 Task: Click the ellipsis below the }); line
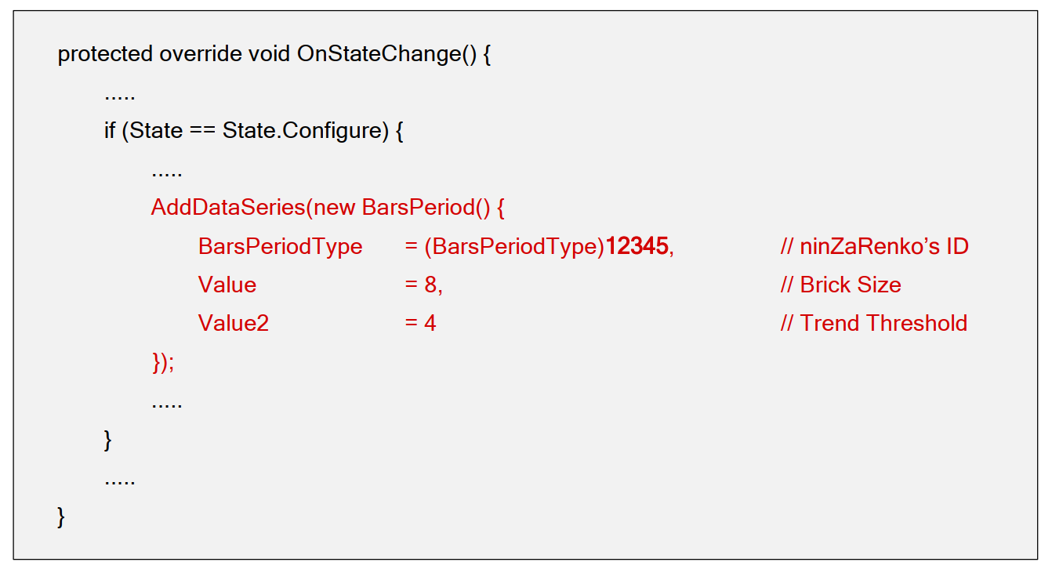166,406
